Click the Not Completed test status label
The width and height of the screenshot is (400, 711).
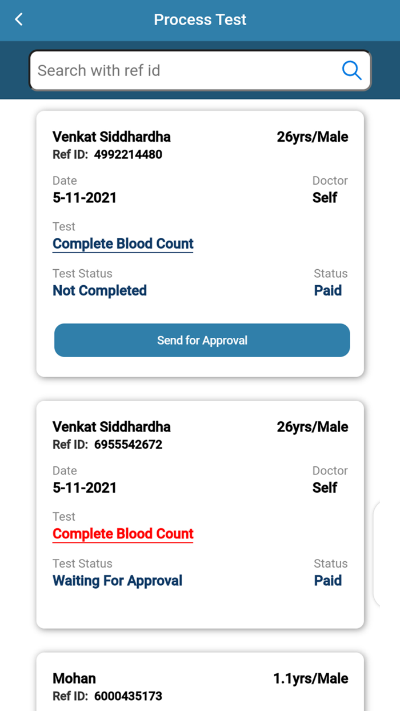(99, 290)
